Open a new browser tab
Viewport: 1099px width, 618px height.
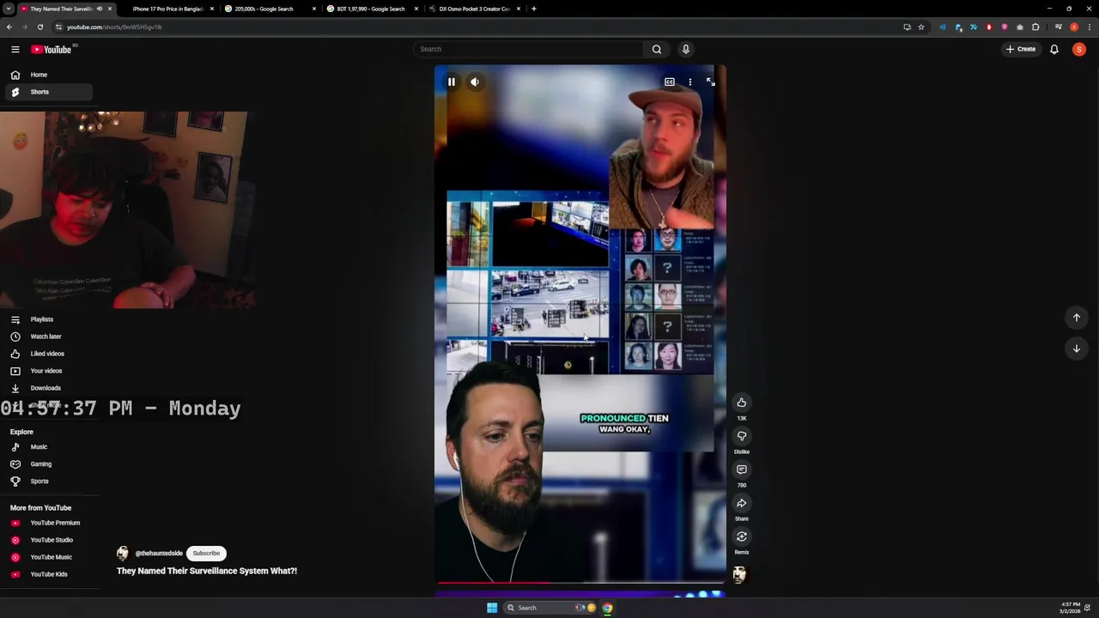tap(534, 9)
